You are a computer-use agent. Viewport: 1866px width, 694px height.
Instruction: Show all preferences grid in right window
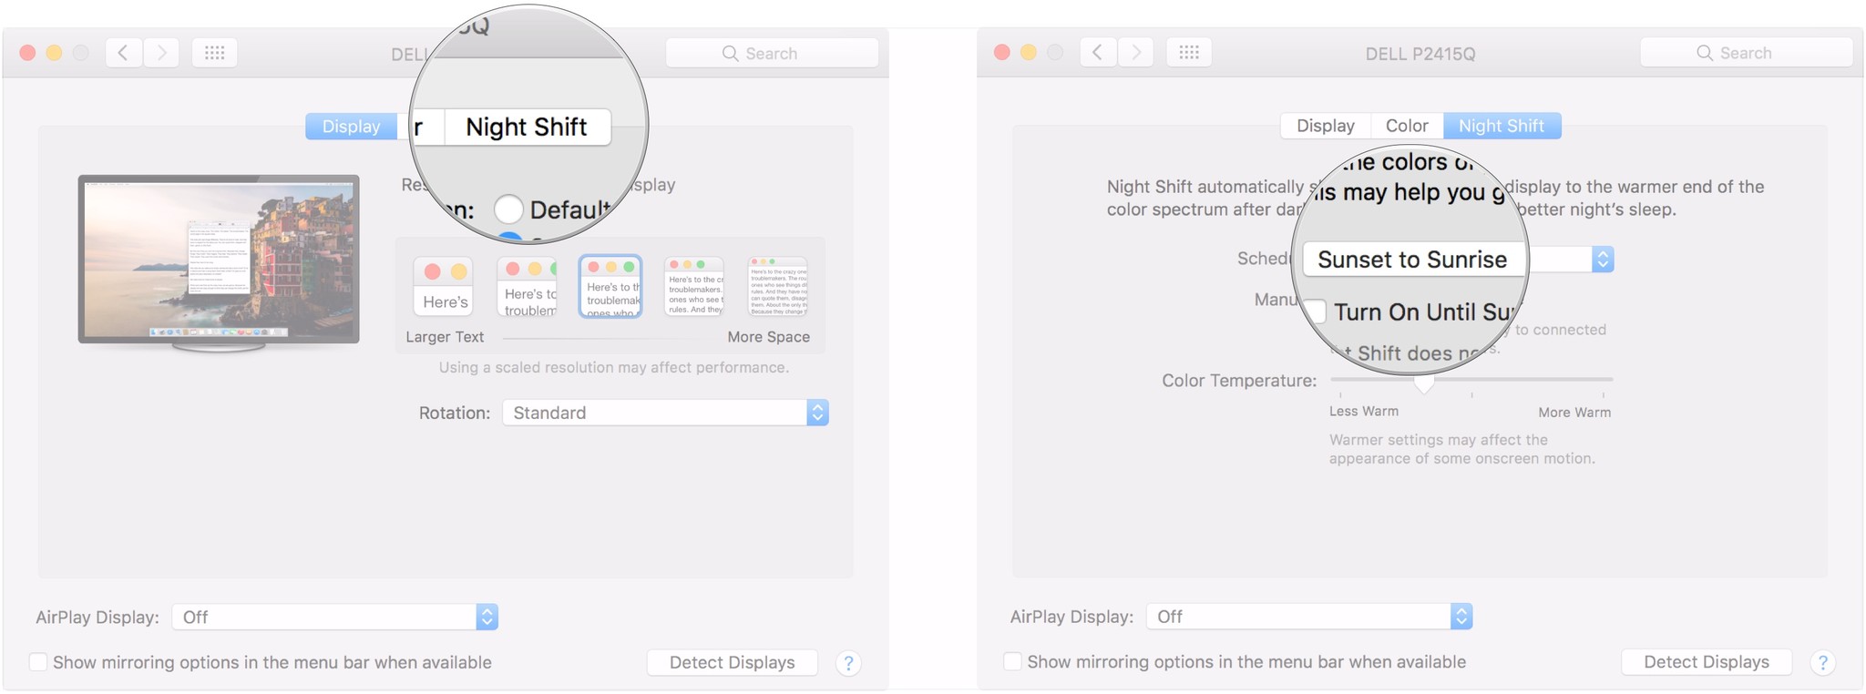click(x=1189, y=53)
